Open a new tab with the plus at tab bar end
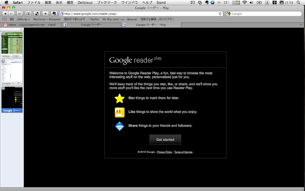Viewport: 305px width, 191px height. 301,25
